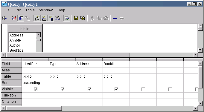Toggle the Alias Name row icon
Image resolution: width=204 pixels, height=112 pixels.
tap(51, 18)
